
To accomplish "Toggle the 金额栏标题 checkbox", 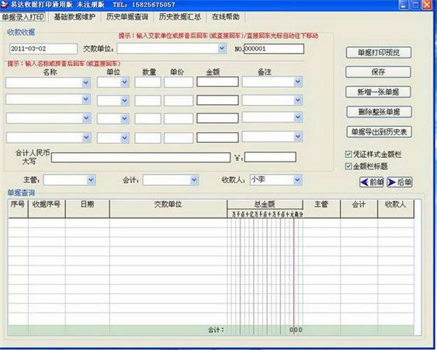I will 349,166.
